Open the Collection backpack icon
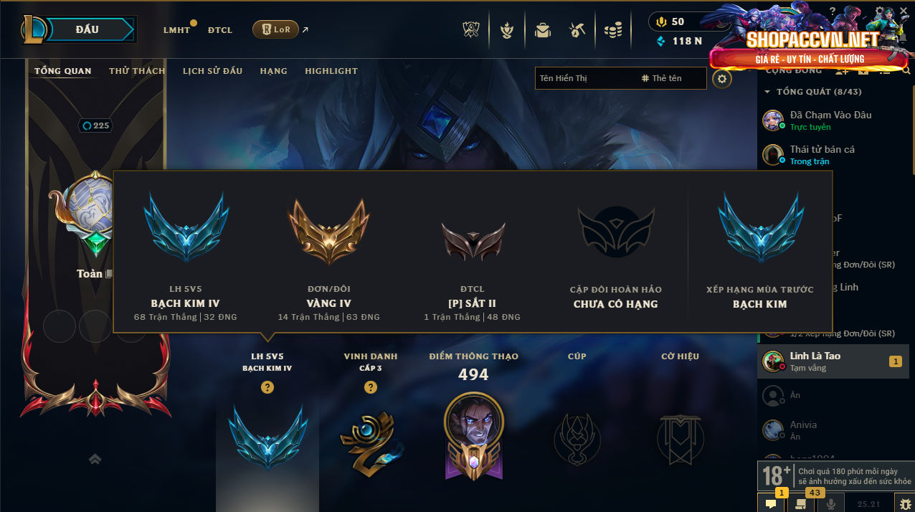 (543, 30)
